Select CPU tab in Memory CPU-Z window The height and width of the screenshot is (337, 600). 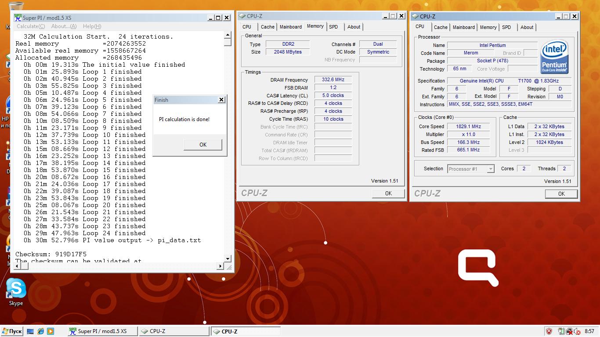tap(247, 27)
